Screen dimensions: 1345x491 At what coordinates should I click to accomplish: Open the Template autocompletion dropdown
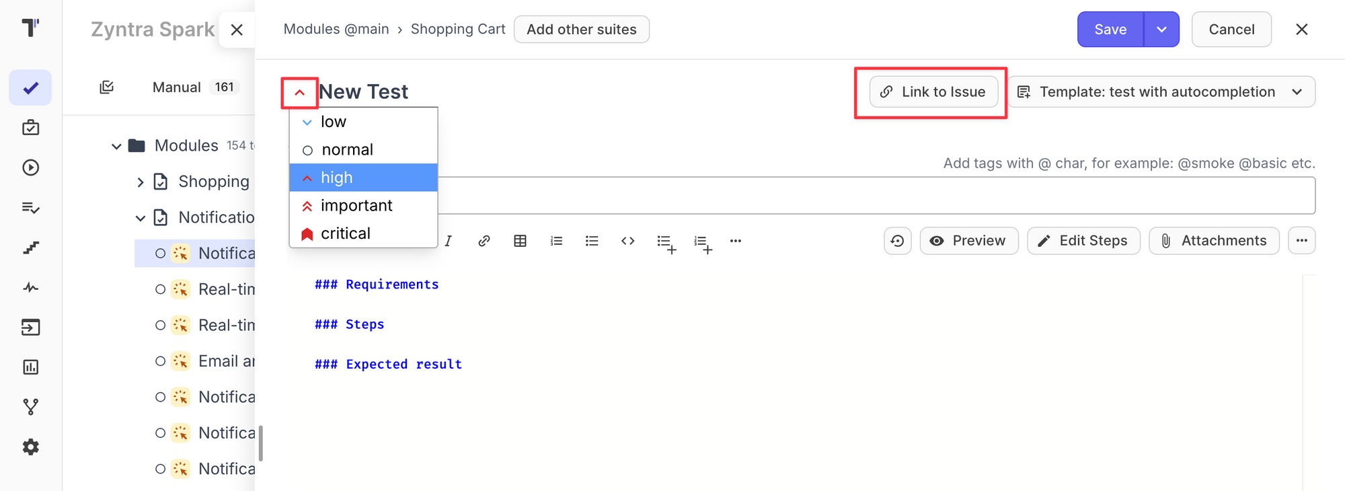(1161, 92)
